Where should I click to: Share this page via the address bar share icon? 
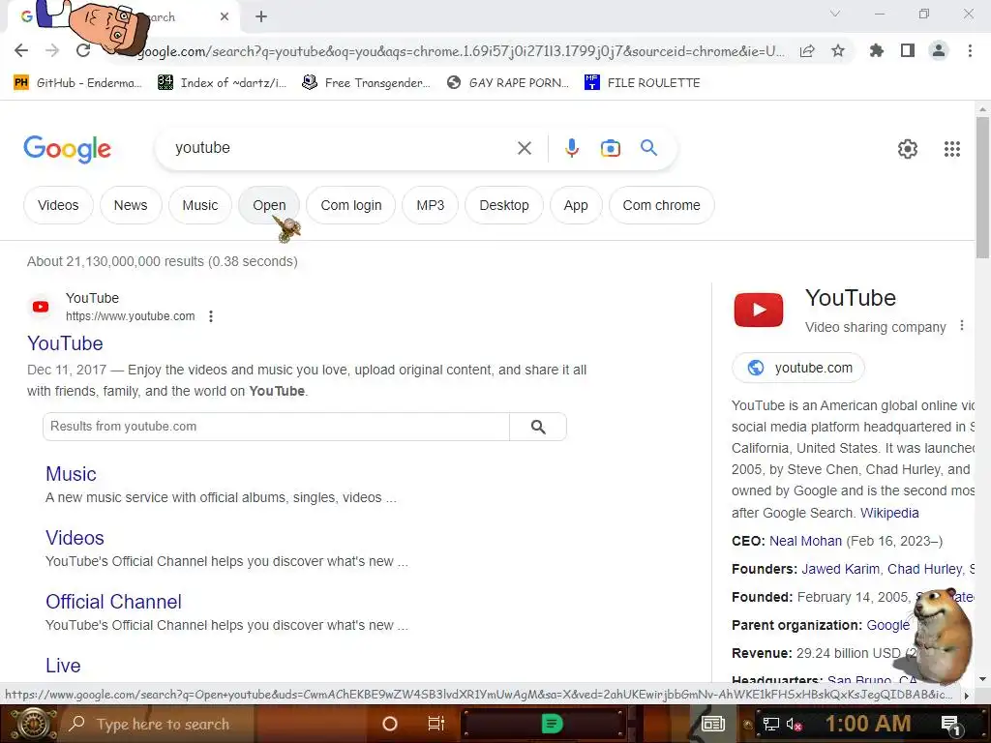point(807,51)
